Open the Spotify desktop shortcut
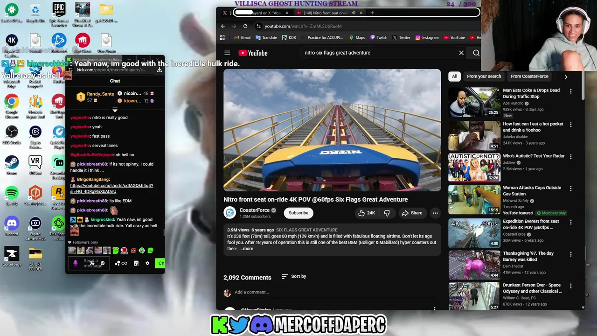This screenshot has height=336, width=597. point(12,196)
